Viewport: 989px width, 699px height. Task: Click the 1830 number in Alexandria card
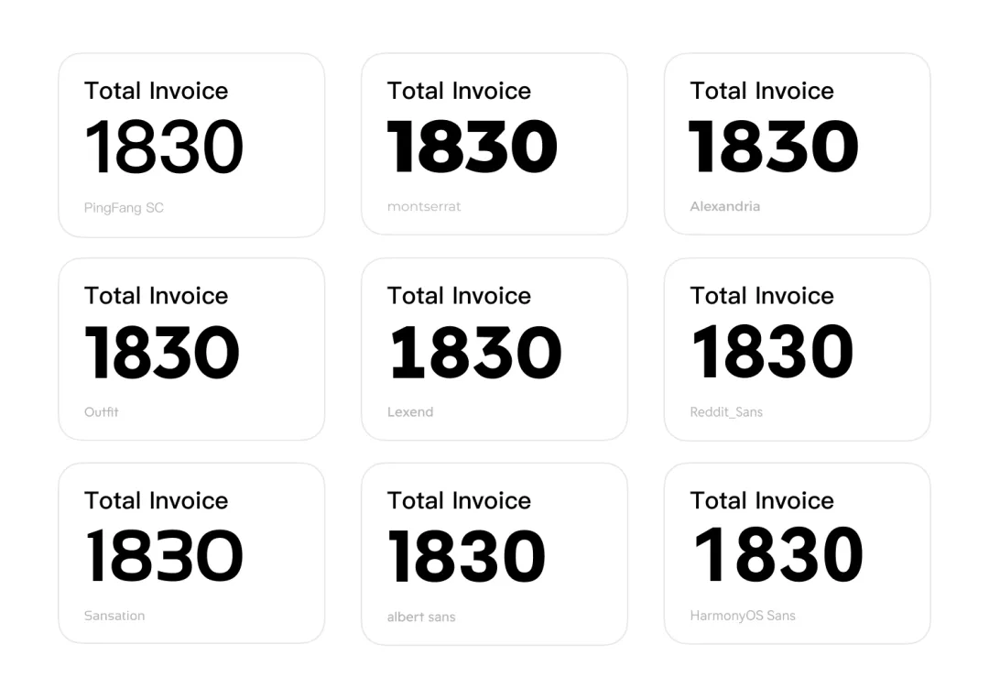point(774,147)
